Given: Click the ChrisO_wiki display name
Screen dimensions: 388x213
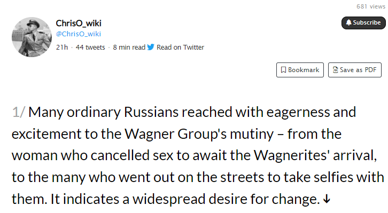Looking at the screenshot, I should click(79, 23).
